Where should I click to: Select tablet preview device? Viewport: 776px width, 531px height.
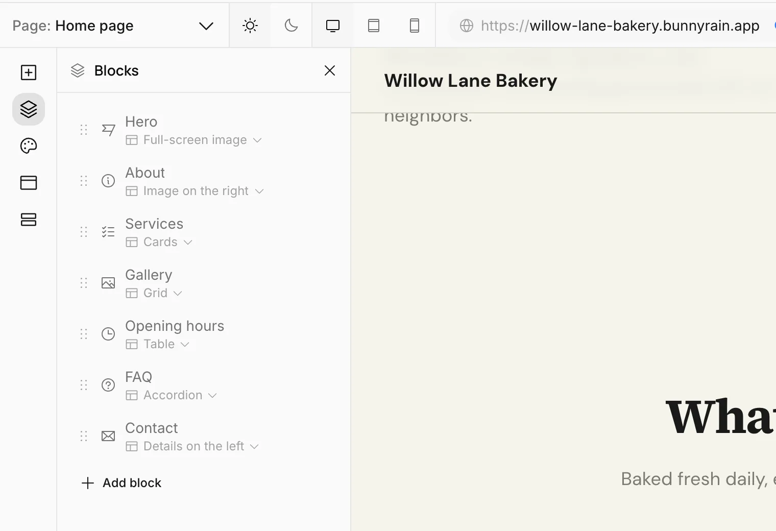374,26
